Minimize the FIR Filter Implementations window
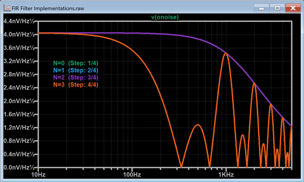This screenshot has height=182, width=304. (x=261, y=9)
